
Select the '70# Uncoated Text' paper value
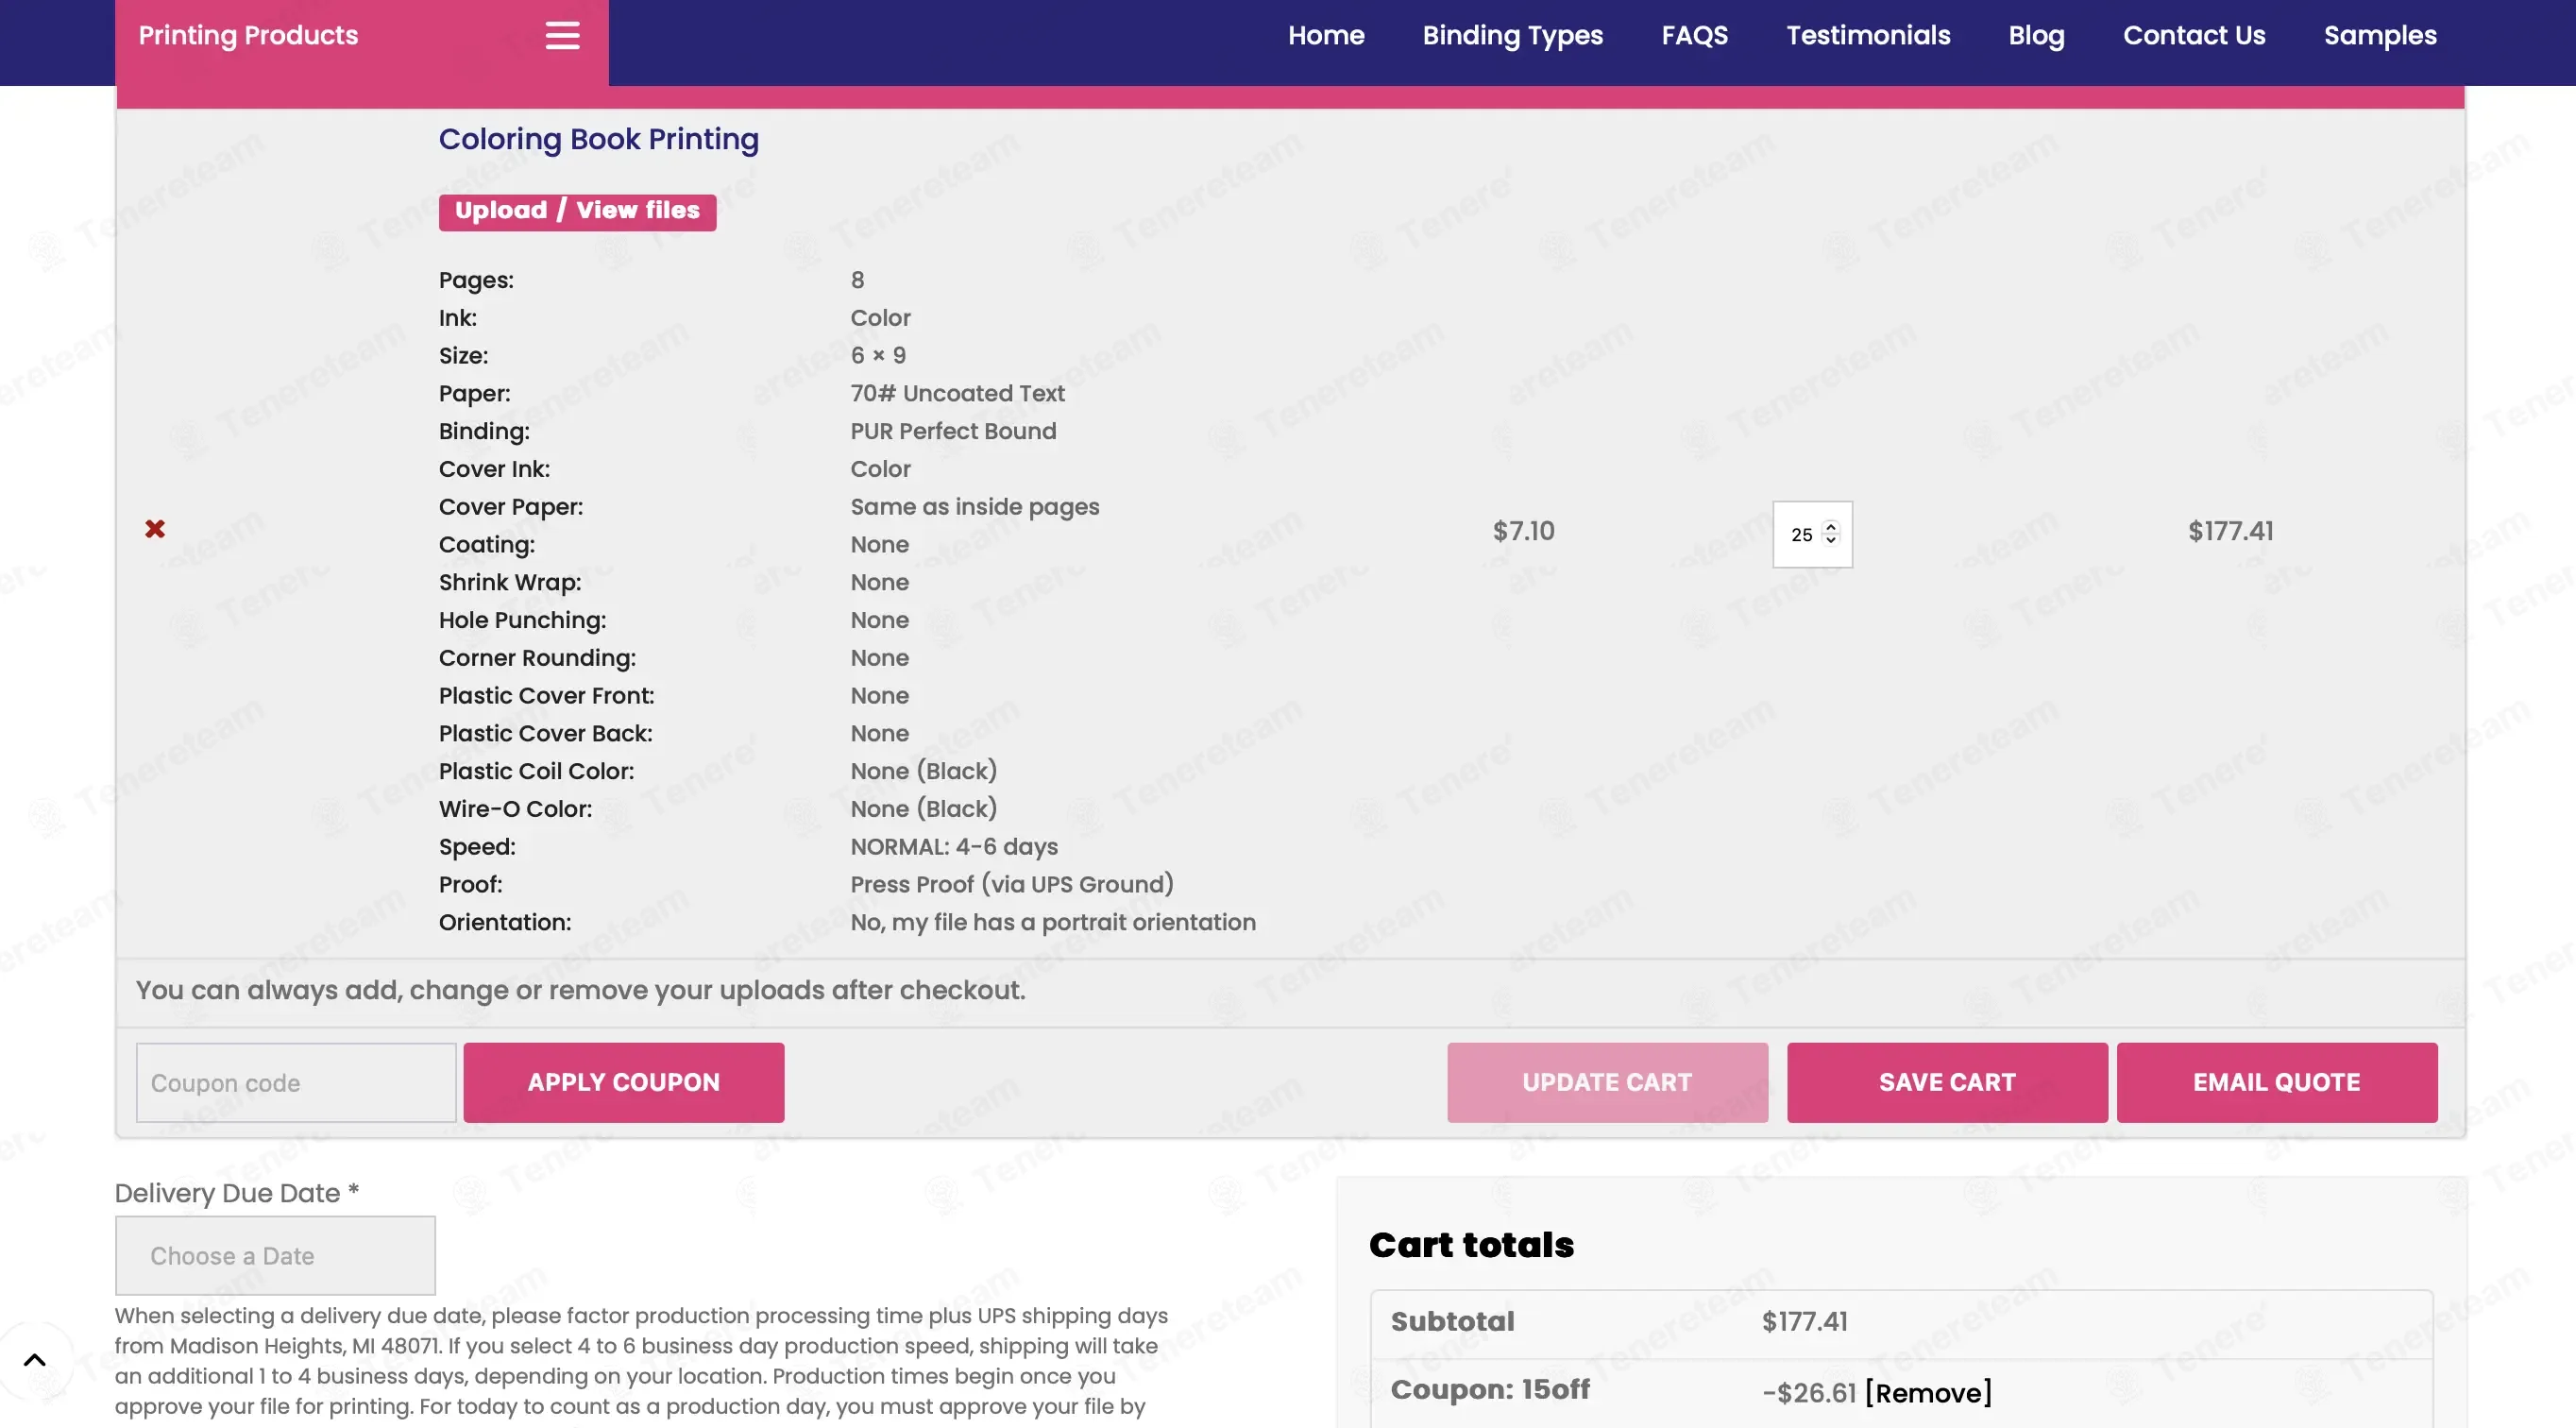click(957, 393)
